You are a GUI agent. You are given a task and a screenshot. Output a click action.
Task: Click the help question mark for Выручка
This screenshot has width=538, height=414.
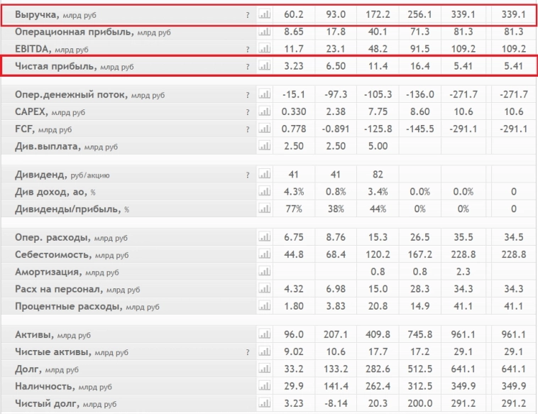(x=248, y=15)
